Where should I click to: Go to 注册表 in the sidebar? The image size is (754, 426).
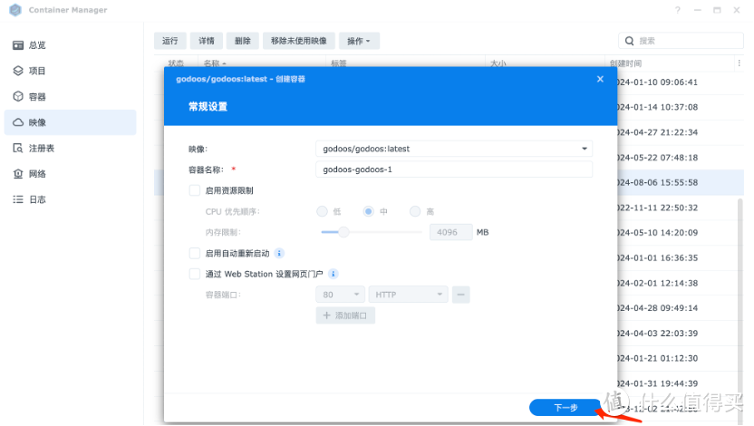[70, 148]
